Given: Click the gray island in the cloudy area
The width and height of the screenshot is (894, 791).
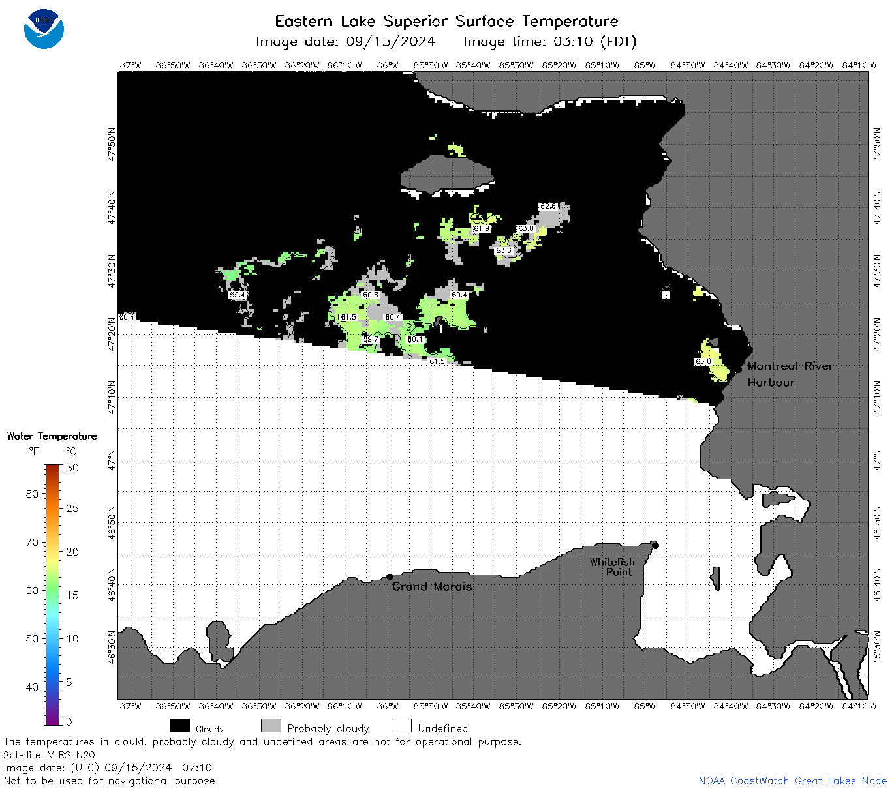Looking at the screenshot, I should pyautogui.click(x=446, y=174).
